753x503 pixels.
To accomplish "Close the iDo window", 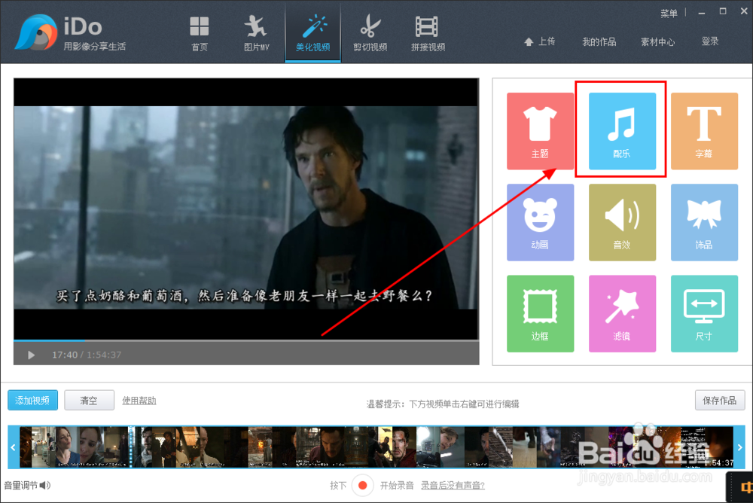I will pyautogui.click(x=744, y=11).
